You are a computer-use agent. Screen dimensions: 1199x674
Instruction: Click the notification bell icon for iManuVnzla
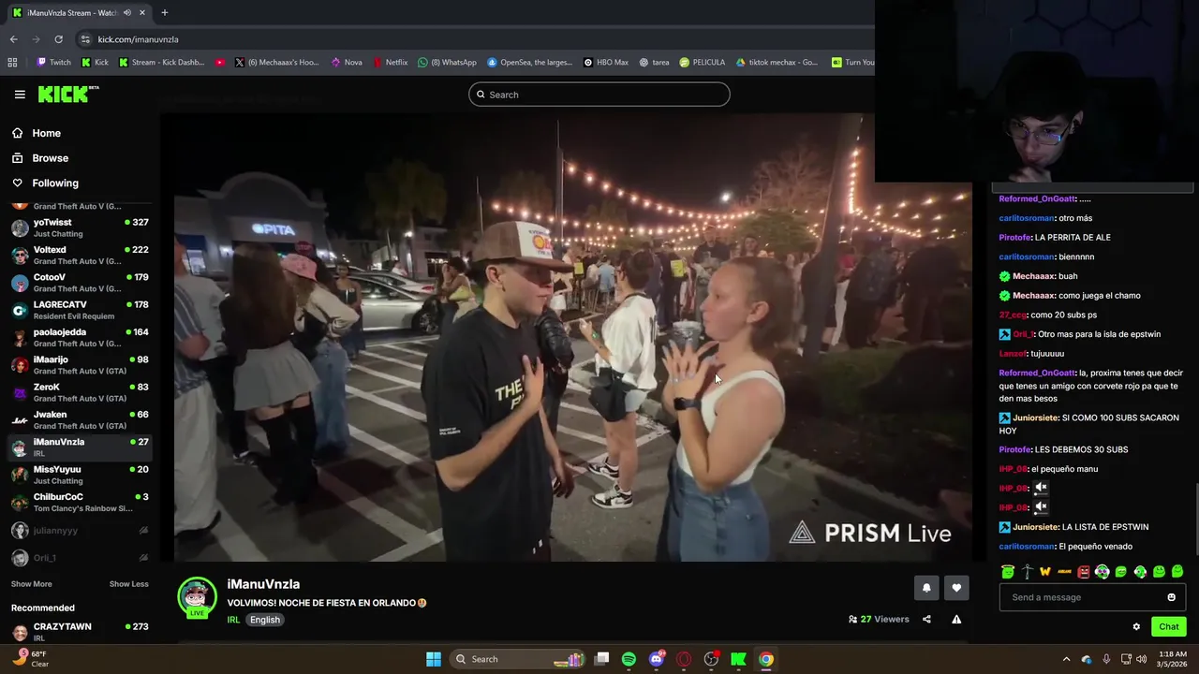click(926, 588)
